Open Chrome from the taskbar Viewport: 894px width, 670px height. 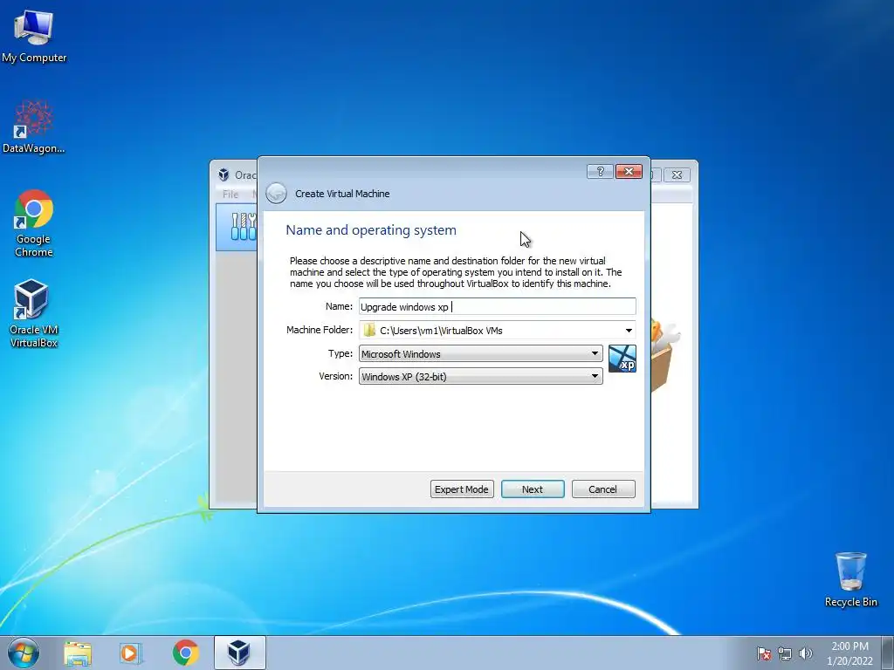(185, 653)
